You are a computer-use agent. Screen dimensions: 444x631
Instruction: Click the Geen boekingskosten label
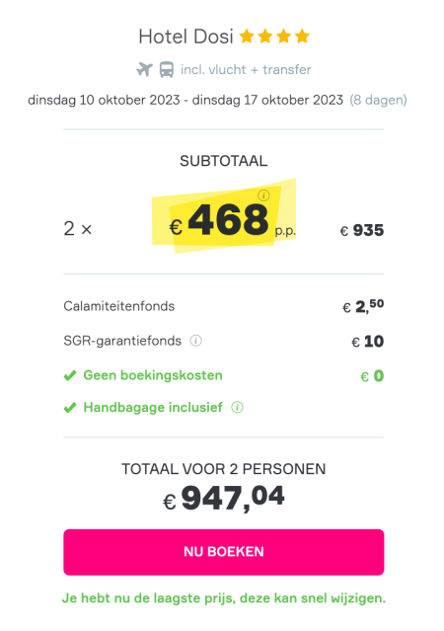point(153,375)
